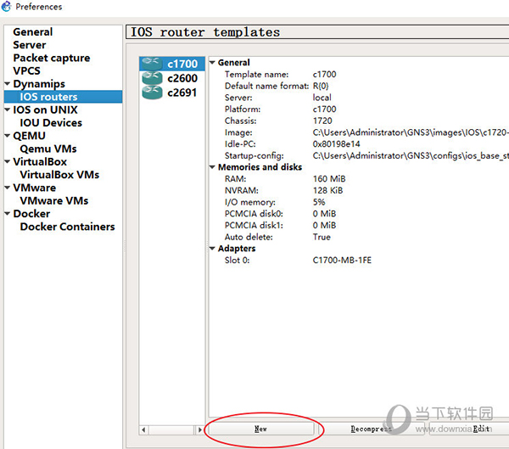
Task: Collapse the General details section
Action: 212,62
